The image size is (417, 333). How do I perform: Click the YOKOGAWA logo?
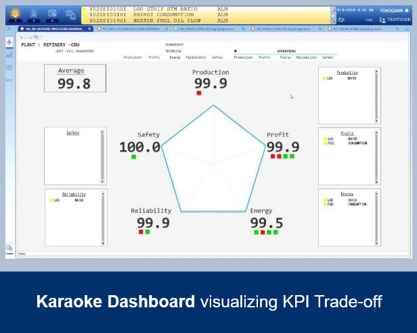pyautogui.click(x=394, y=11)
